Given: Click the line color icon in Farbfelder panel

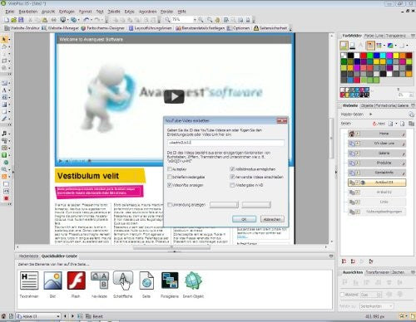Looking at the screenshot, I should coord(352,45).
